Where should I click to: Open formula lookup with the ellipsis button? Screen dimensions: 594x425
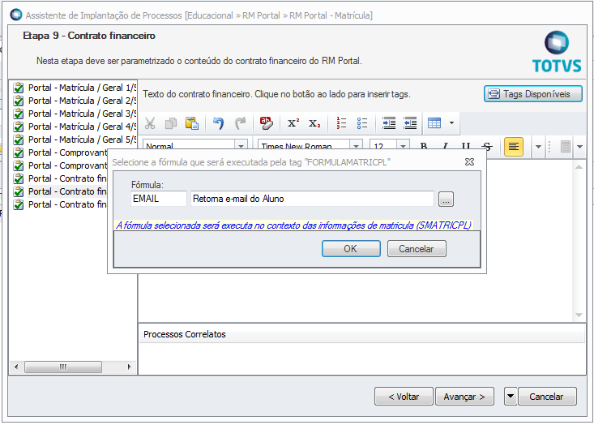tap(446, 199)
